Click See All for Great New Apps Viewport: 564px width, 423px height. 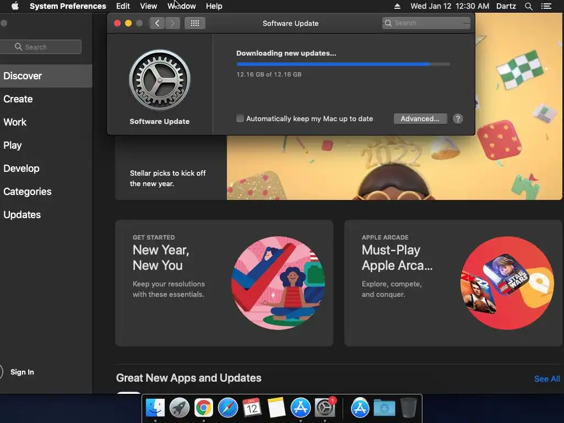[x=547, y=379]
